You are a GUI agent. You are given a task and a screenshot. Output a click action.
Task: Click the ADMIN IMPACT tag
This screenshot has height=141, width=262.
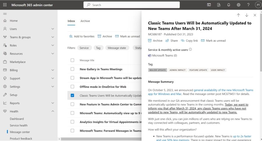(178, 70)
